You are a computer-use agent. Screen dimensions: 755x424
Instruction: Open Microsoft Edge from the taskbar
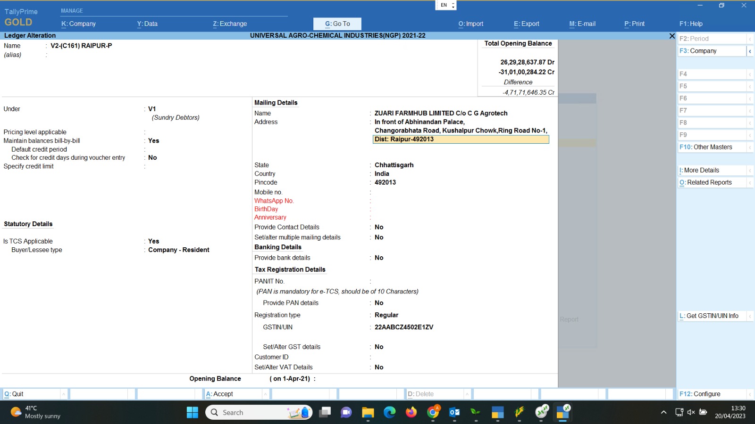[389, 412]
